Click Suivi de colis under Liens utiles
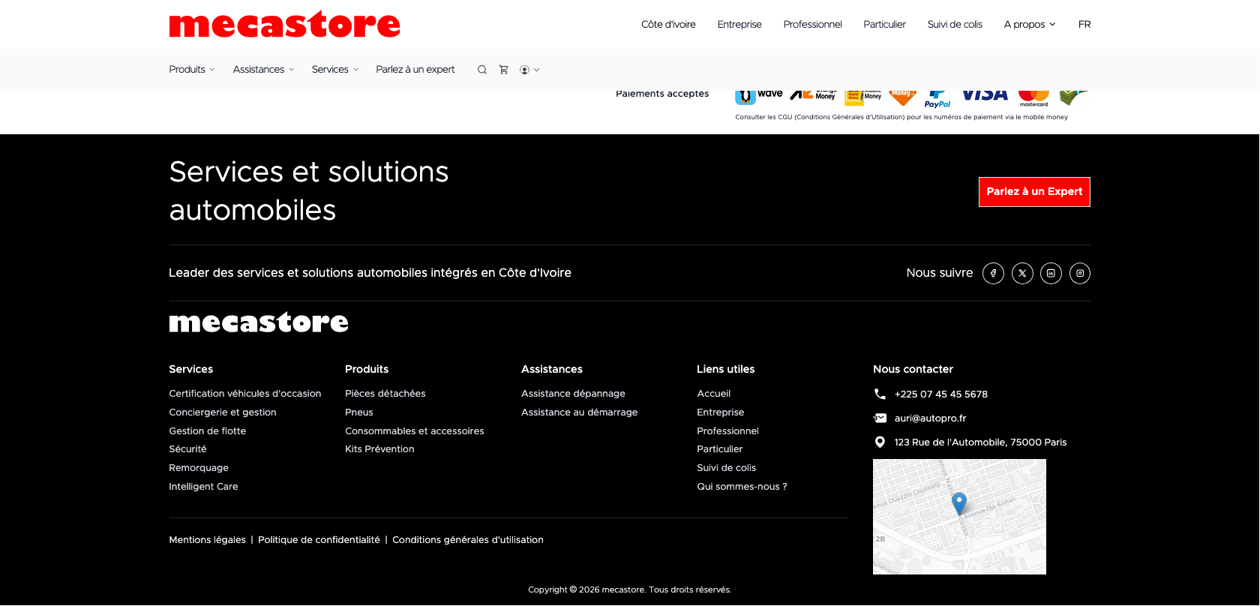The width and height of the screenshot is (1260, 606). coord(727,468)
